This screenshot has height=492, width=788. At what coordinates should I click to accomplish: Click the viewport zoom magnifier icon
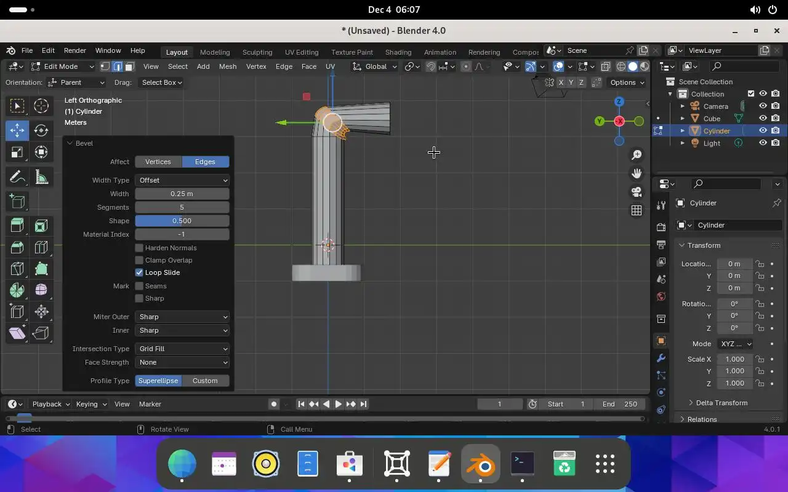click(x=637, y=155)
